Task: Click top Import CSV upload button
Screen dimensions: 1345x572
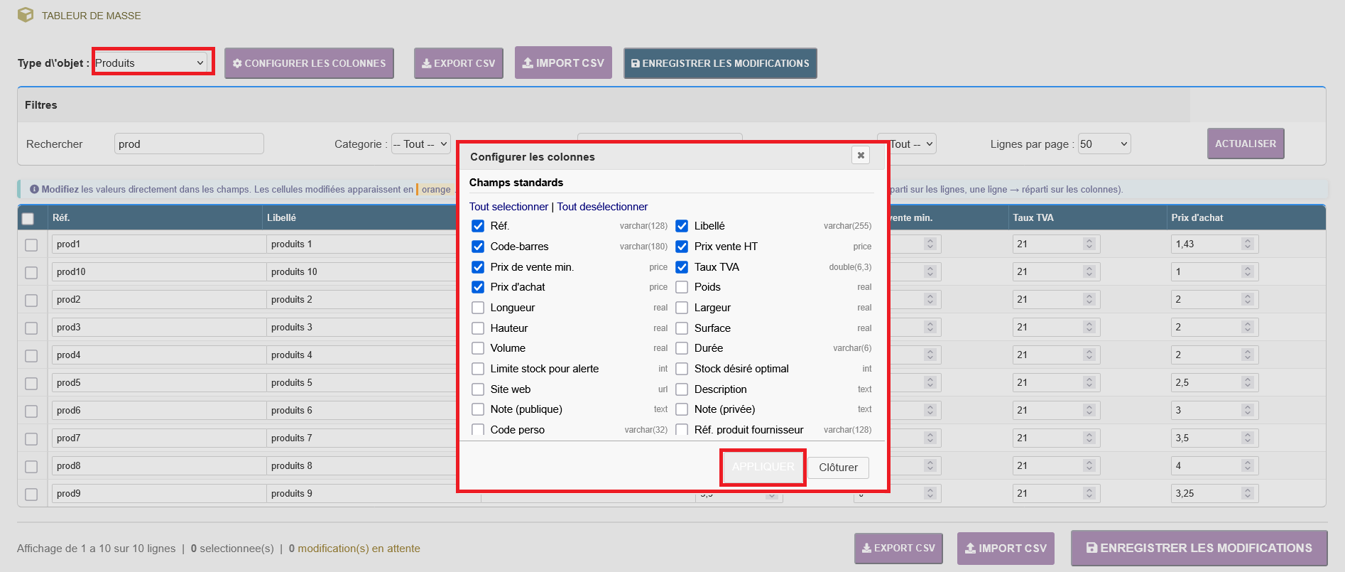Action: [563, 63]
